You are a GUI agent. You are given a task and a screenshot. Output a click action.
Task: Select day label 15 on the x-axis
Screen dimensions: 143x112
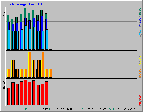tap(67, 109)
